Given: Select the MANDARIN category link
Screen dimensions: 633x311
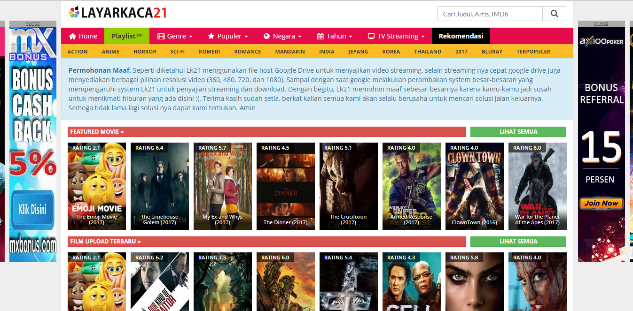Looking at the screenshot, I should 290,52.
